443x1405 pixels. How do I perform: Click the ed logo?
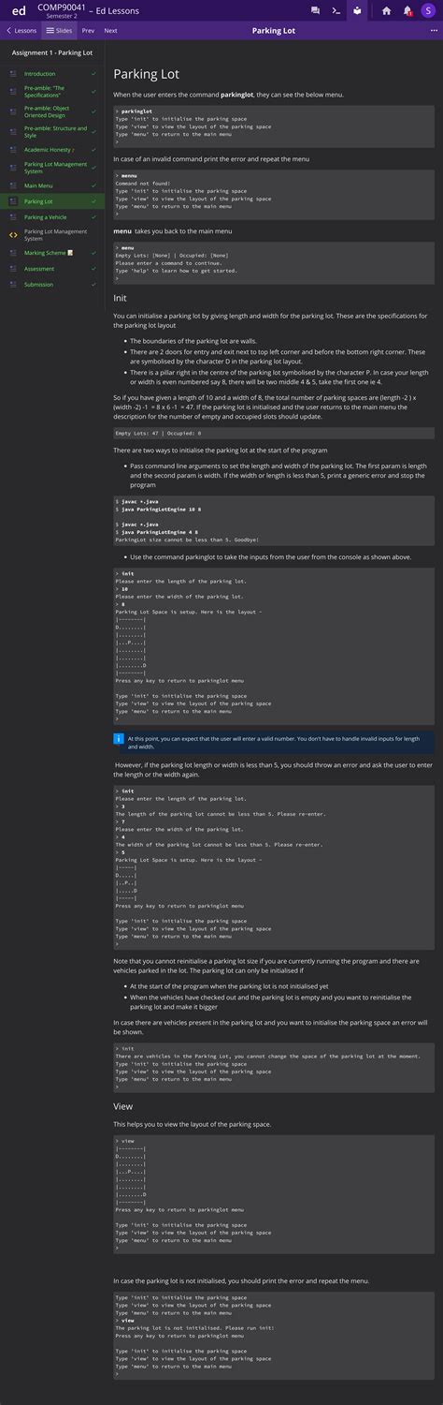pos(18,10)
